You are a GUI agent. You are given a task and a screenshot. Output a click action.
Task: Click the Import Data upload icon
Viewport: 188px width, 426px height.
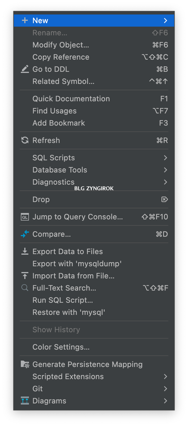point(25,276)
